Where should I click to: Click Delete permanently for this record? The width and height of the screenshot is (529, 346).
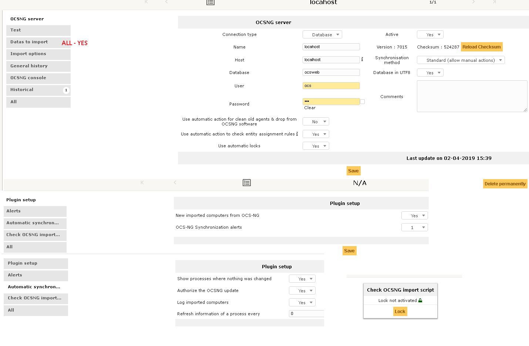point(505,184)
